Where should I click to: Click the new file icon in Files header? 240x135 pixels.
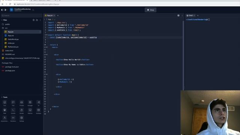point(33,20)
